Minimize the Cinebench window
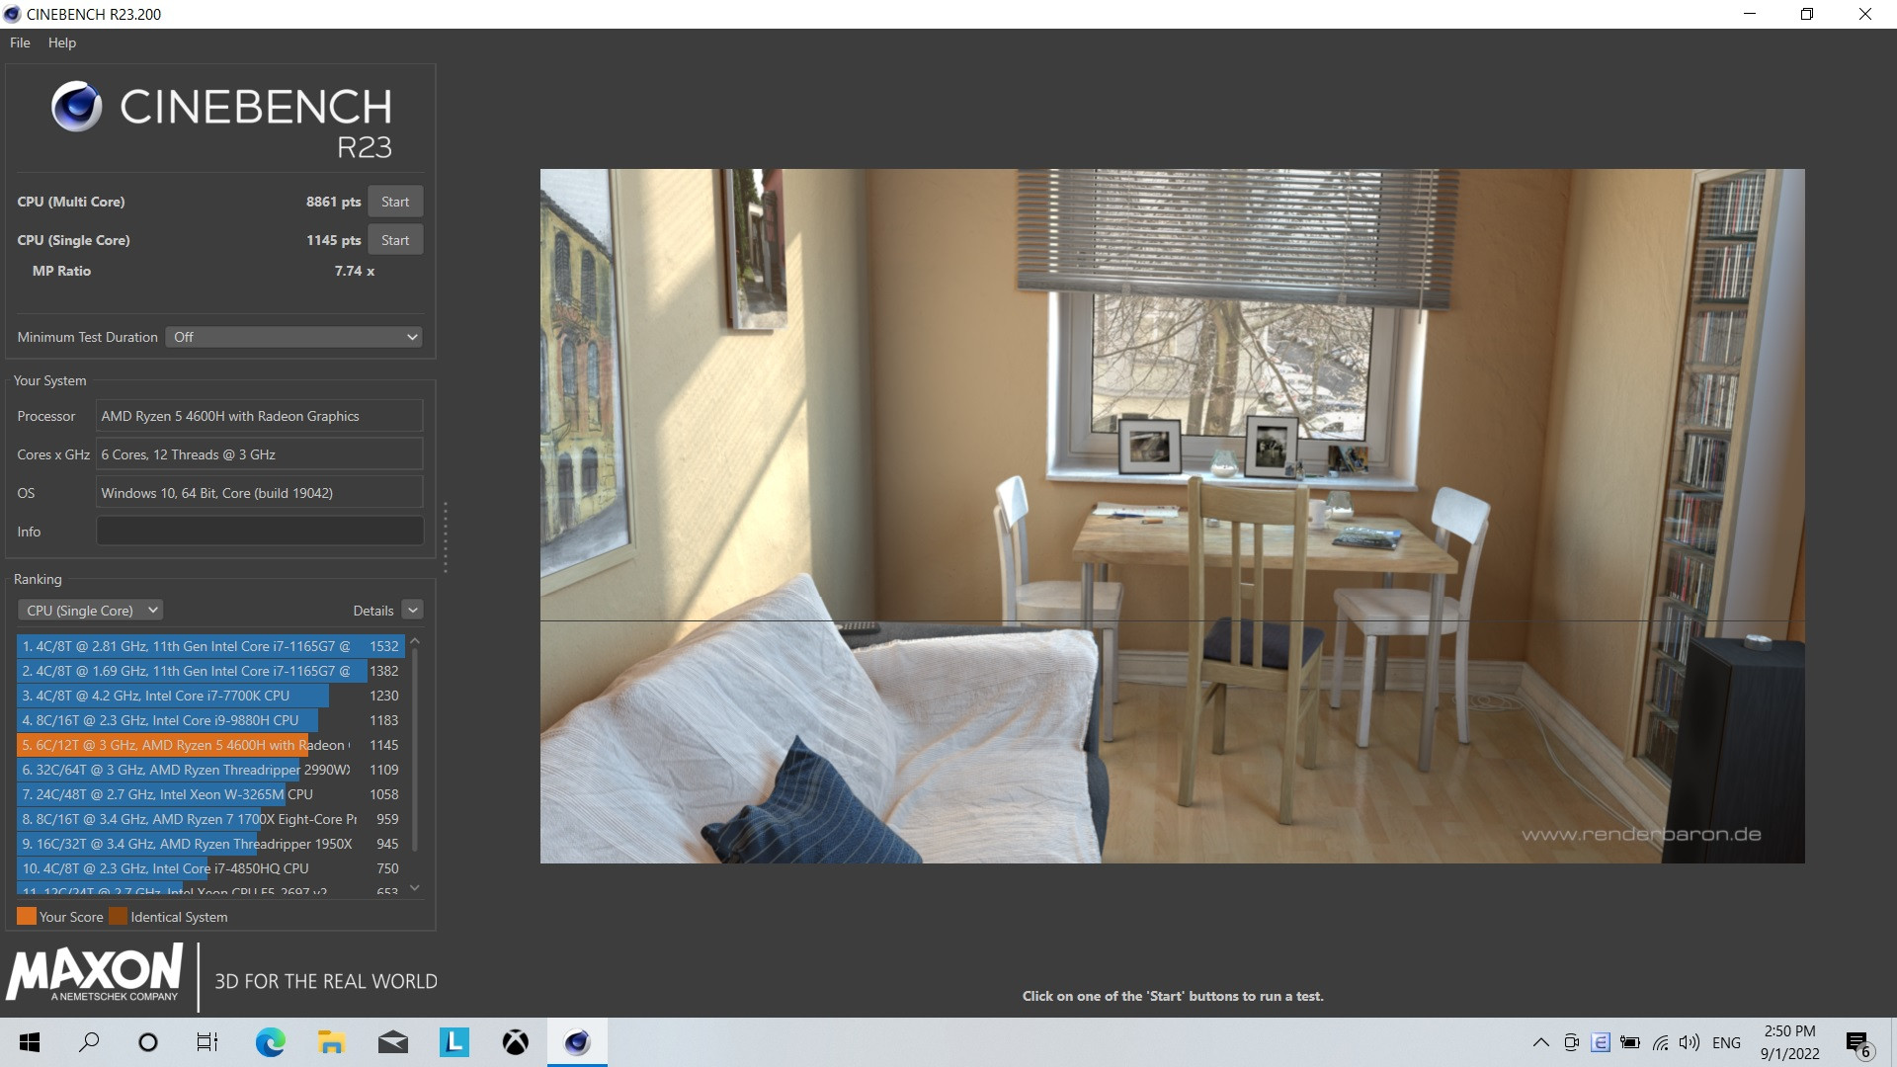1897x1067 pixels. (1751, 14)
